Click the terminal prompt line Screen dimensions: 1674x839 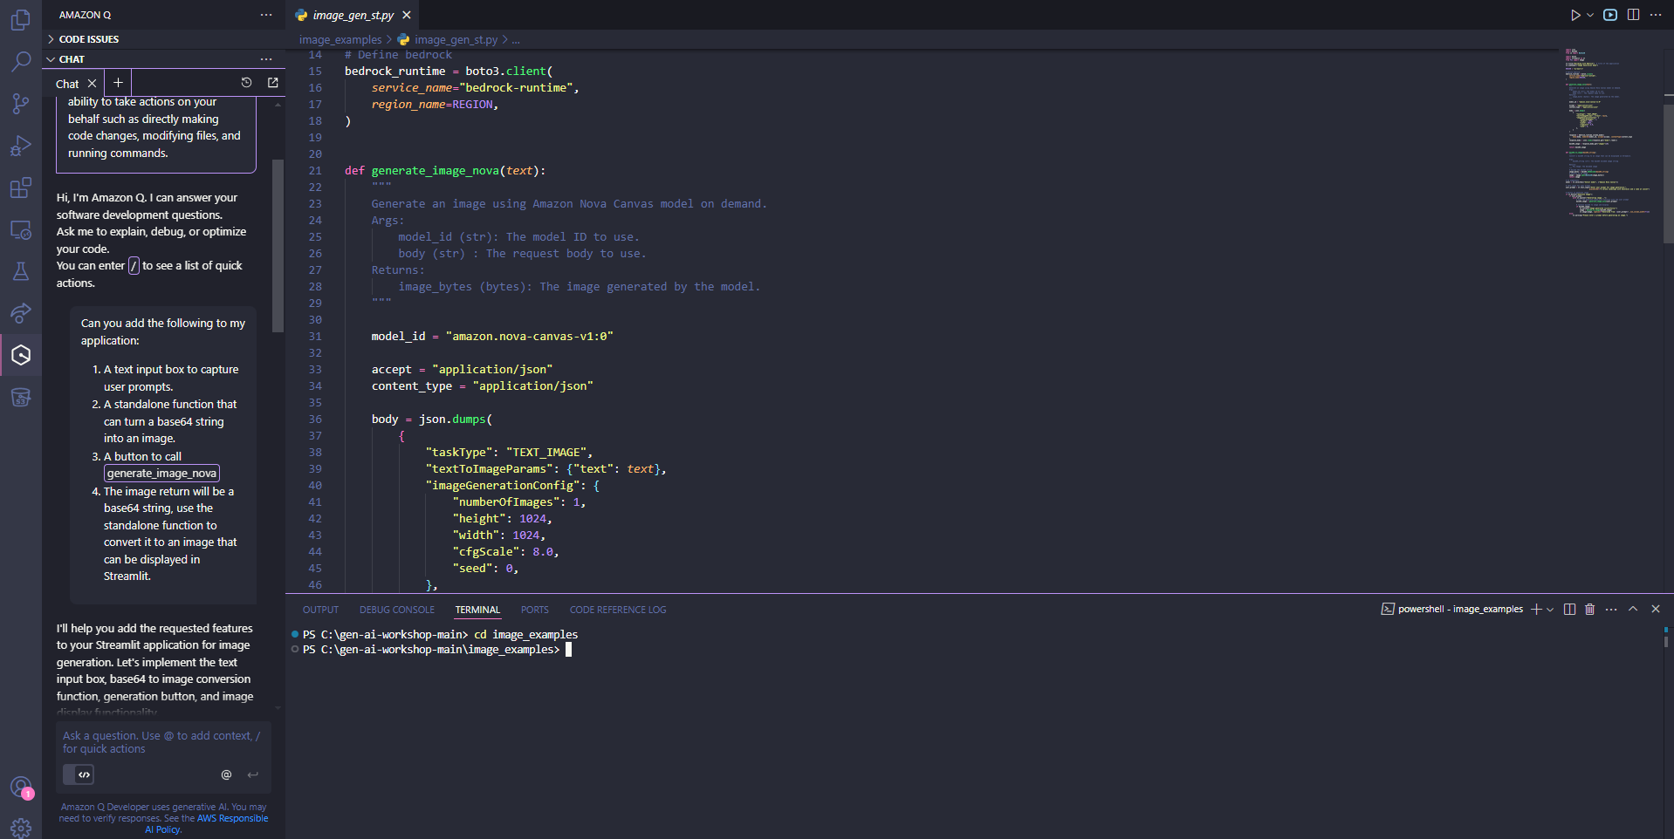(436, 650)
